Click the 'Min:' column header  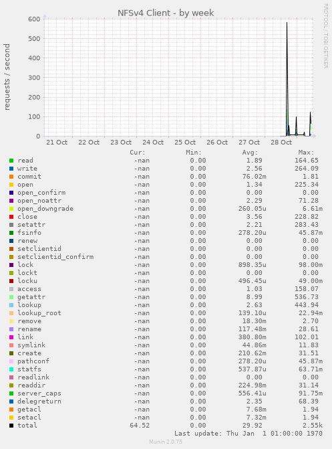(194, 153)
